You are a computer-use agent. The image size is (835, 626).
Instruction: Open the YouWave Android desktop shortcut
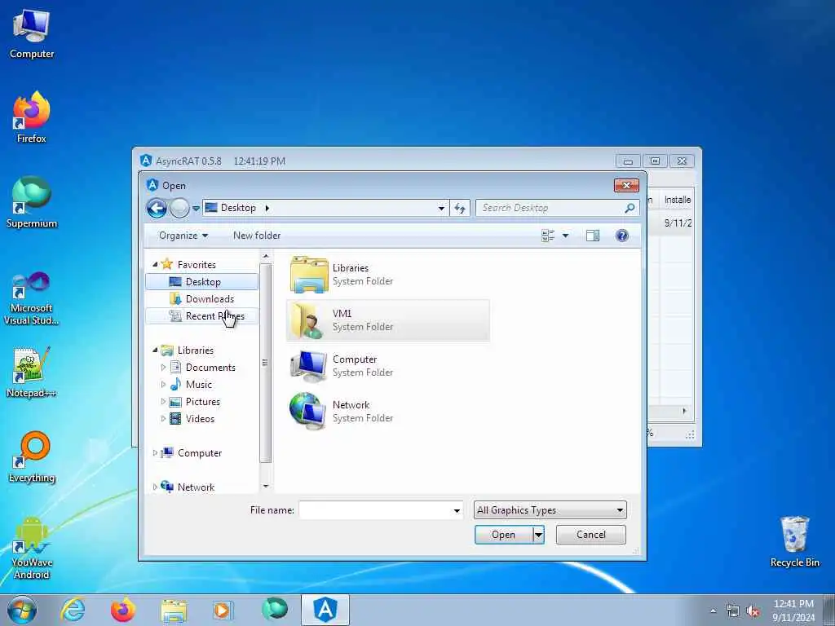(32, 549)
